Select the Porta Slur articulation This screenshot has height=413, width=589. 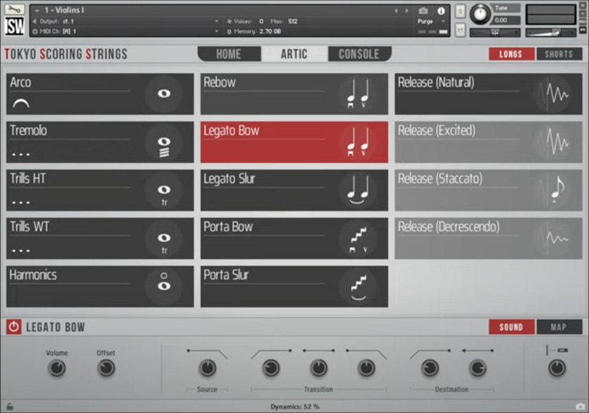click(294, 287)
